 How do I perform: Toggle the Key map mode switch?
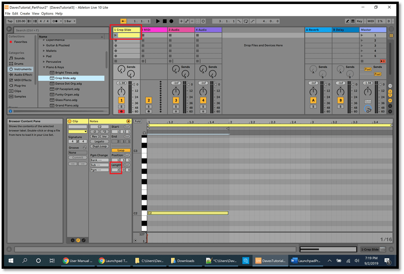pyautogui.click(x=359, y=21)
